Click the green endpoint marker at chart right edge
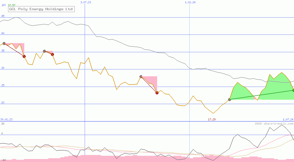294x162 pixels. 293,90
